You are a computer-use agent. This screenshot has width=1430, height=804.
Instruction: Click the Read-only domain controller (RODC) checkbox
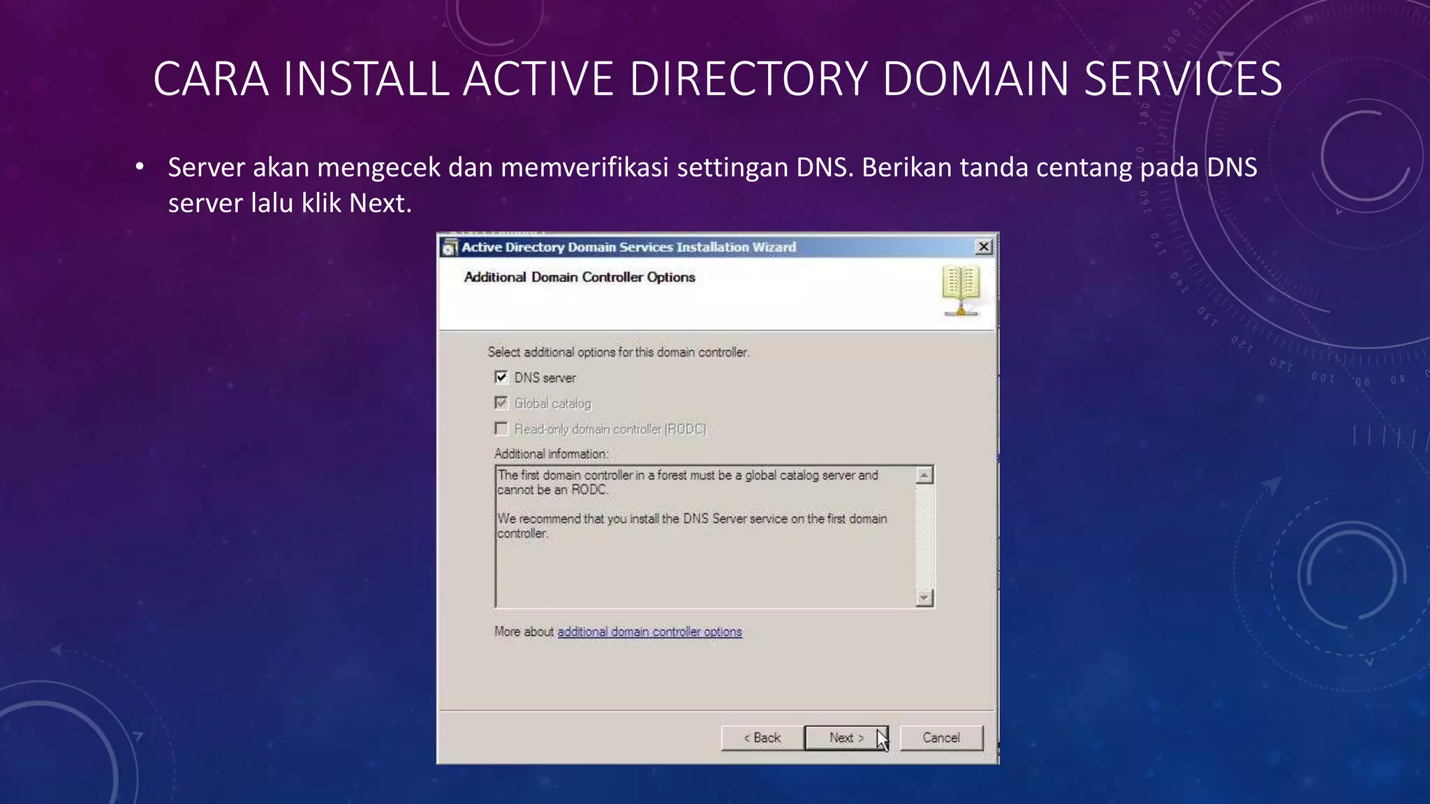pyautogui.click(x=501, y=429)
